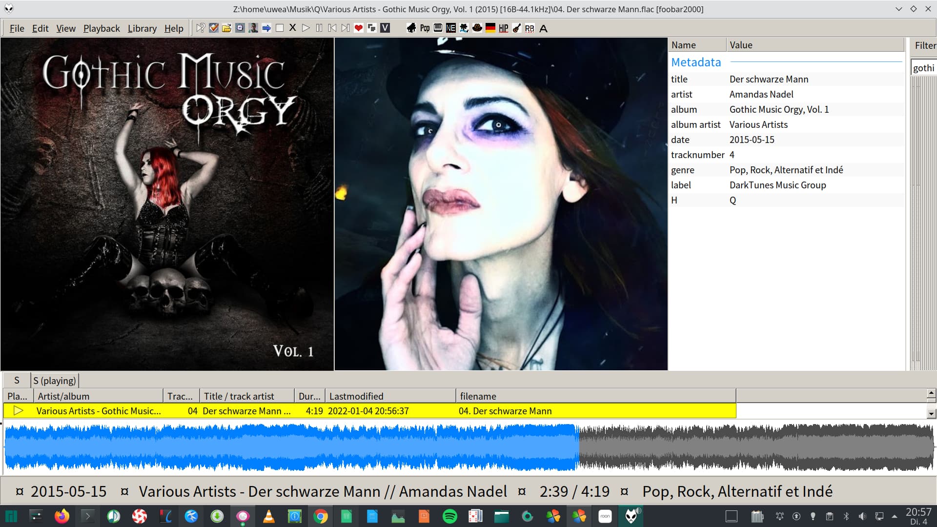Image resolution: width=937 pixels, height=527 pixels.
Task: Click the Pop genre toolbar button
Action: [425, 28]
